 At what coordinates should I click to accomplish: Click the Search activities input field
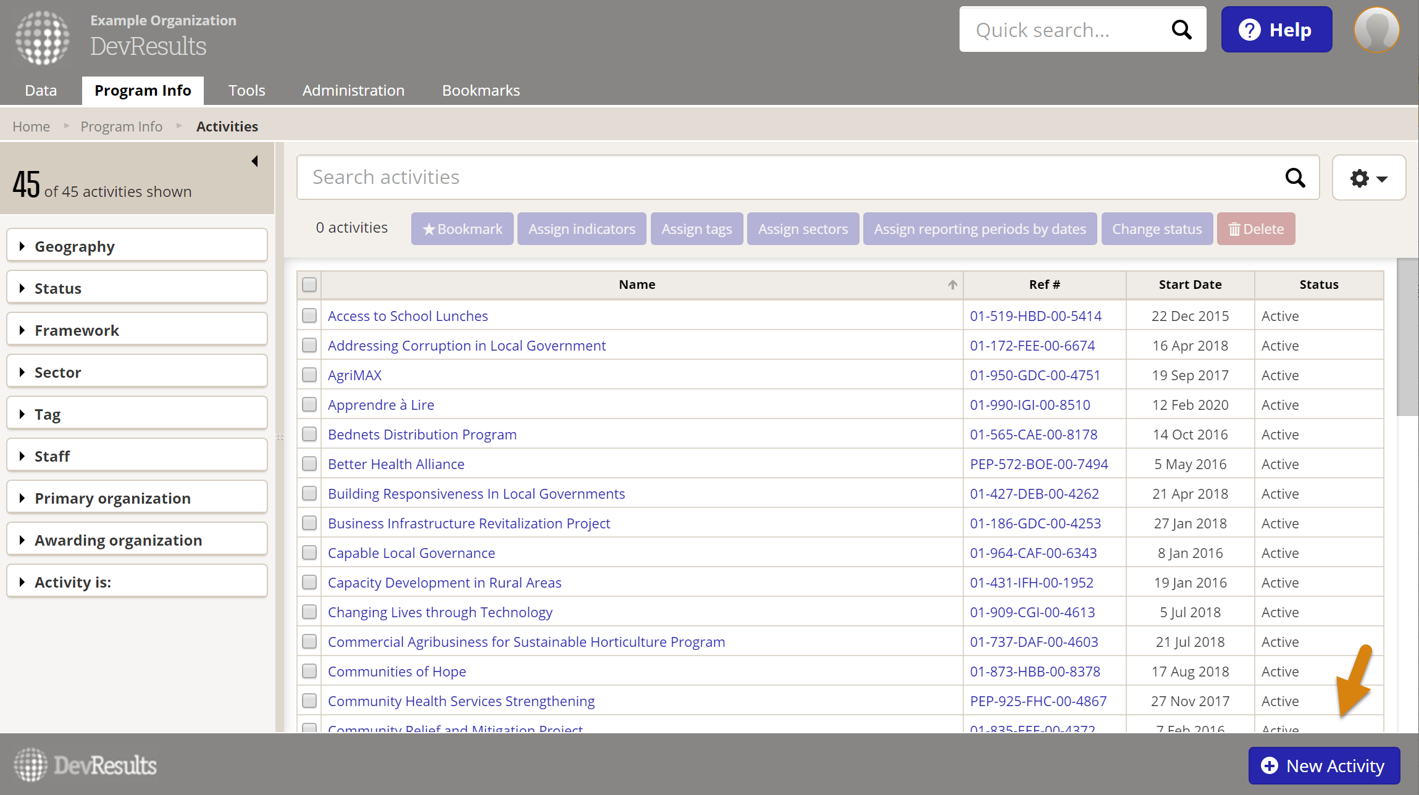790,178
